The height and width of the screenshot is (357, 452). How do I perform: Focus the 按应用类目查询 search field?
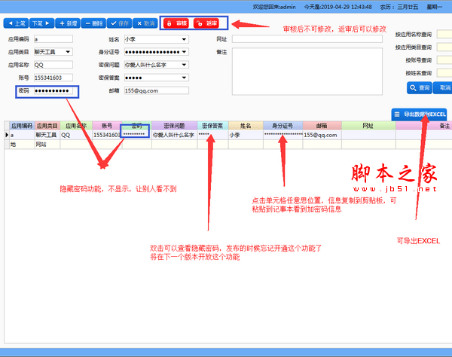[444, 47]
